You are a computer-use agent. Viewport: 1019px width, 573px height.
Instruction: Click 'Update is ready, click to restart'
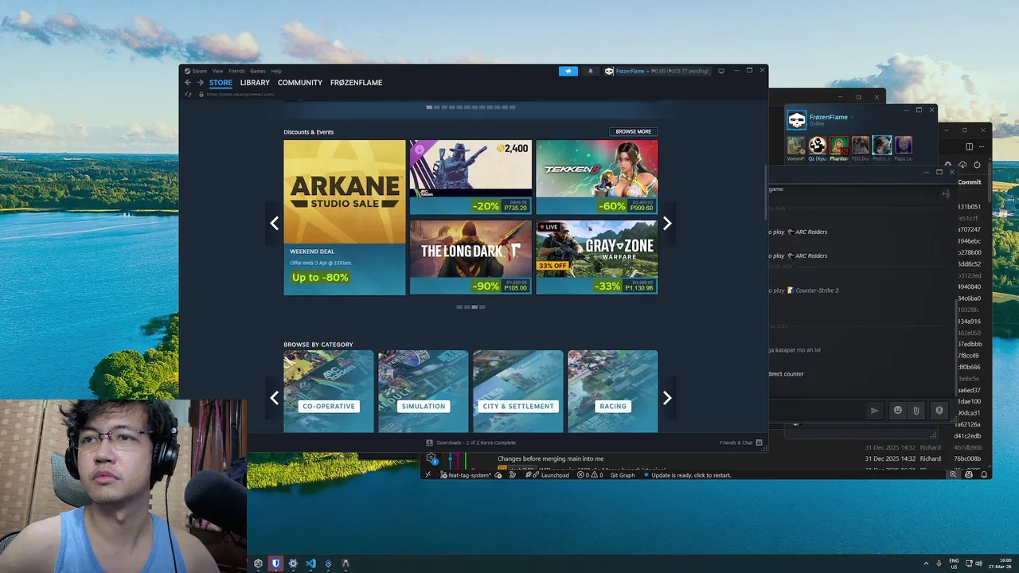click(x=688, y=475)
